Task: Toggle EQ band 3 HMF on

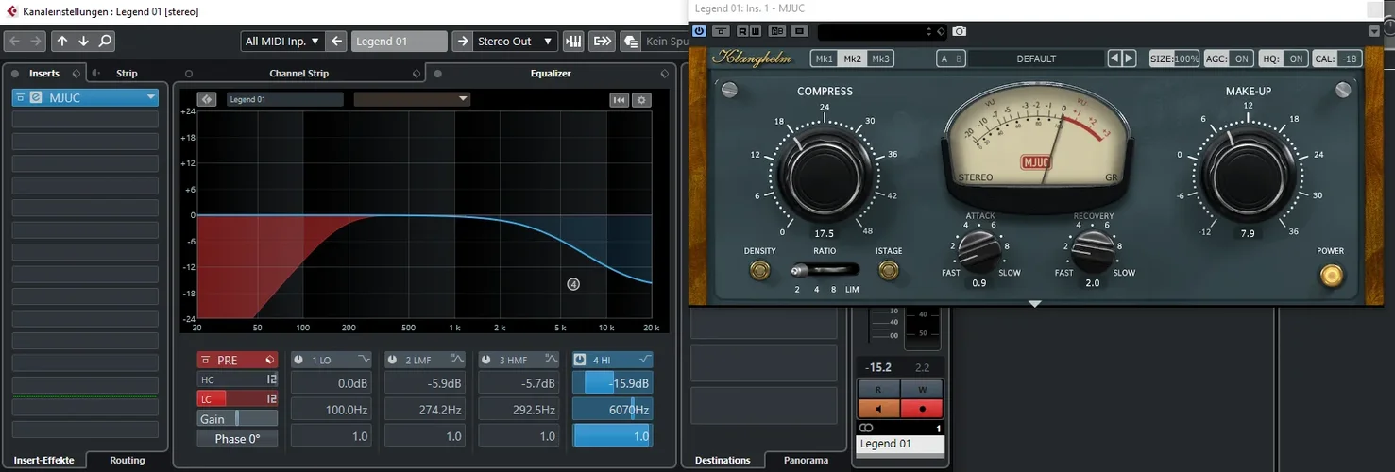Action: coord(487,360)
